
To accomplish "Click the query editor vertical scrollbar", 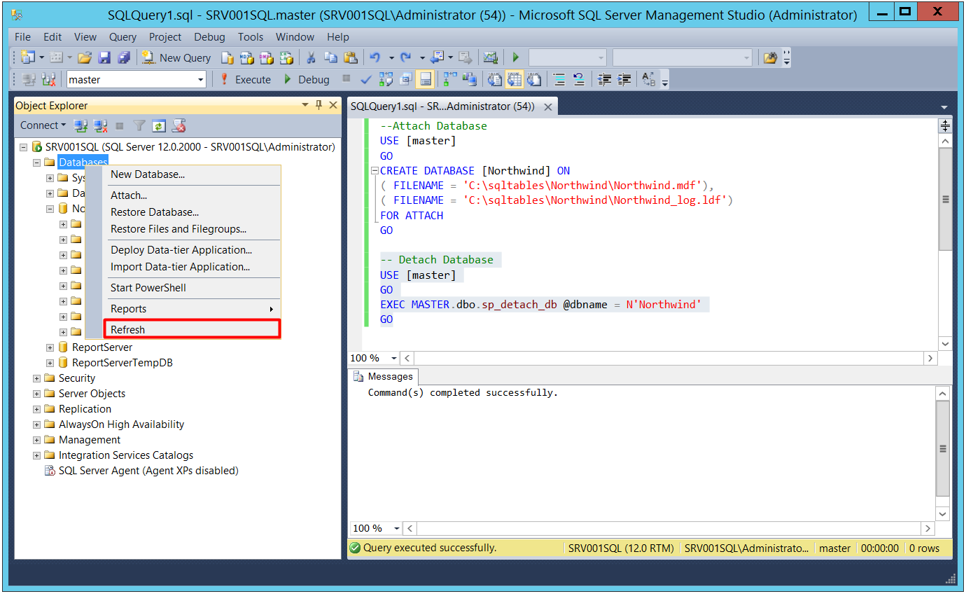I will pyautogui.click(x=945, y=199).
